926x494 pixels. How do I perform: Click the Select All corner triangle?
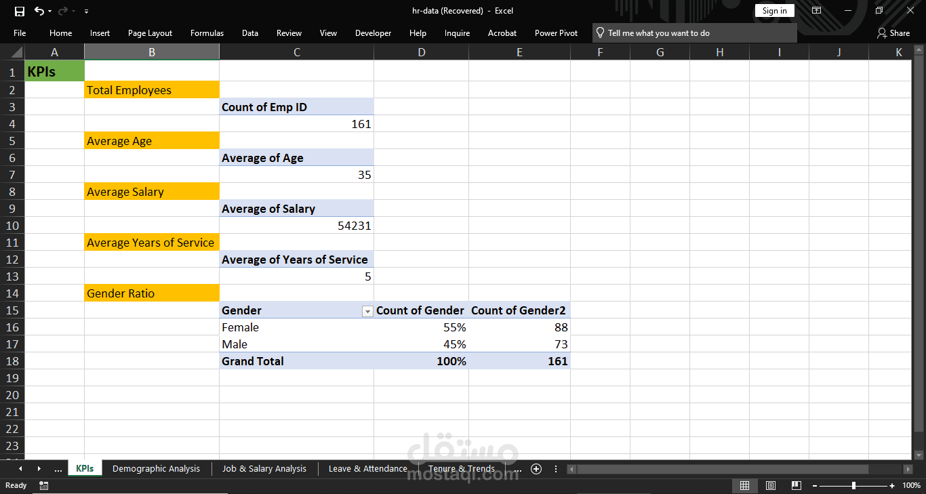pyautogui.click(x=17, y=52)
